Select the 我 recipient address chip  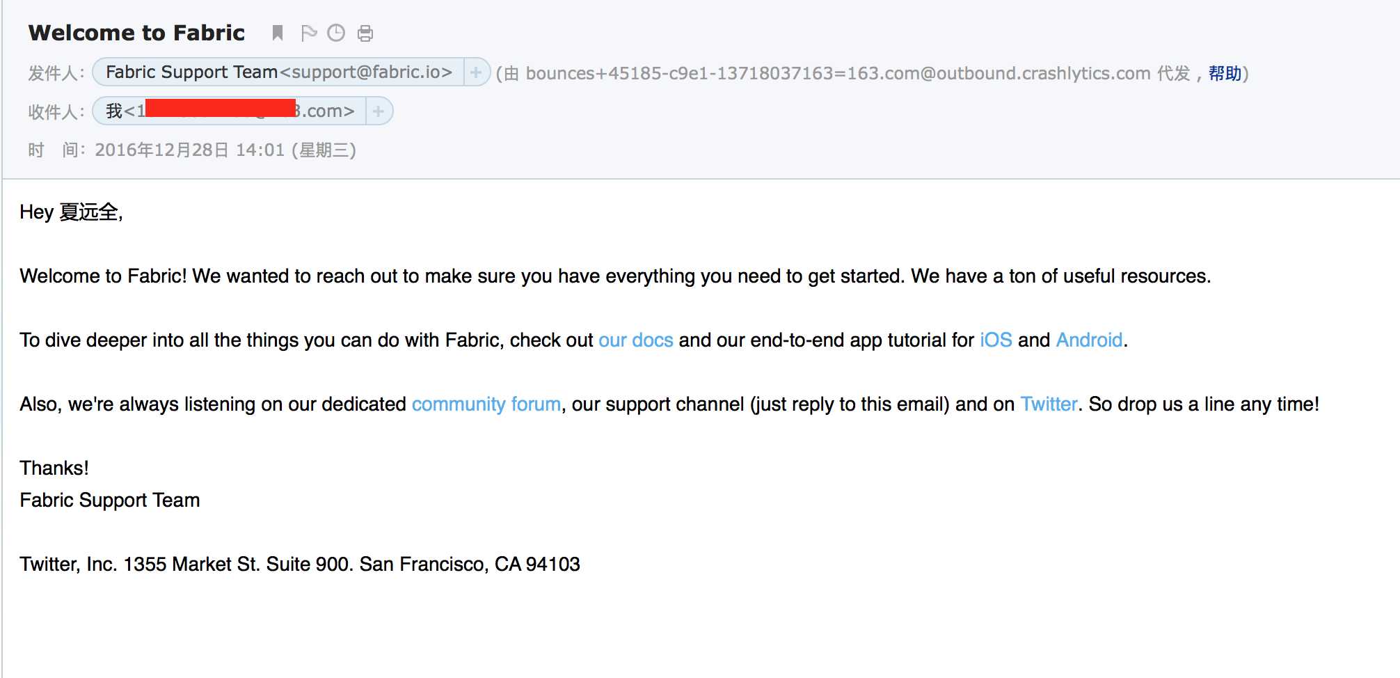click(x=230, y=111)
